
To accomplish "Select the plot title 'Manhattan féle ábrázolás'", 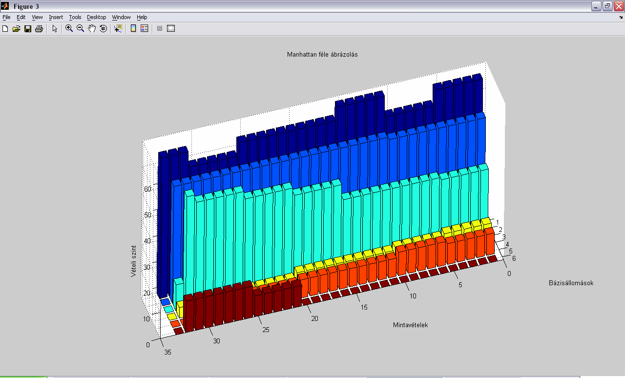I will point(322,55).
